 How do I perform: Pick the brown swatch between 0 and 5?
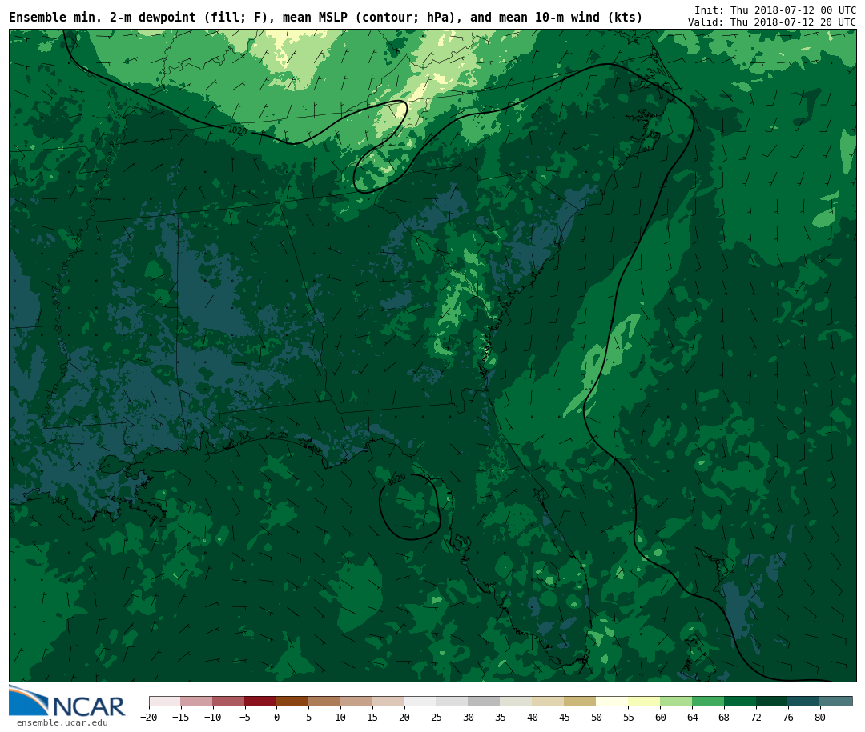[x=292, y=702]
